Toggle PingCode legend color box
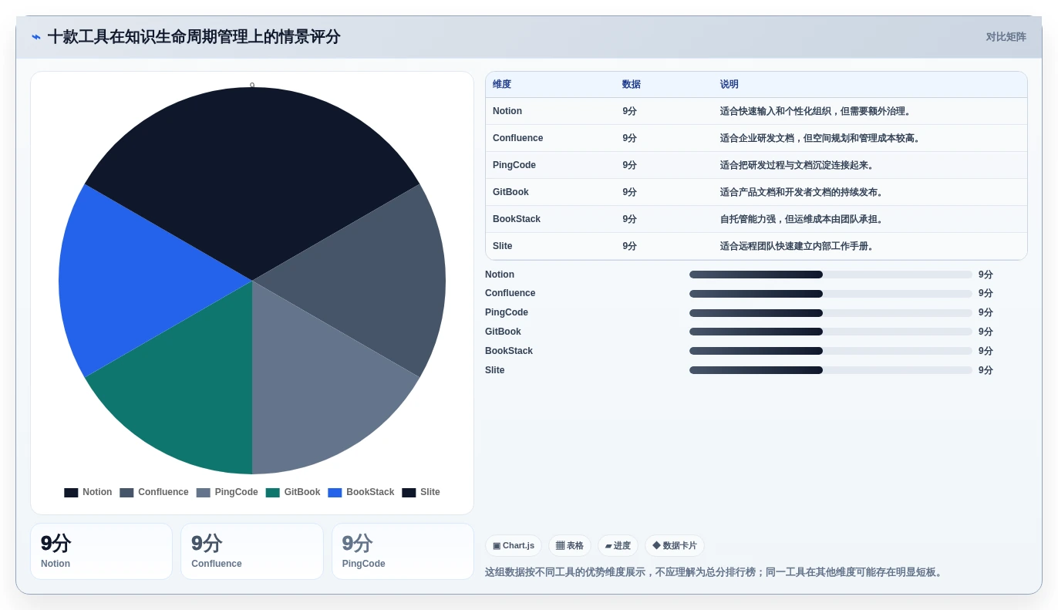The width and height of the screenshot is (1058, 610). 204,492
